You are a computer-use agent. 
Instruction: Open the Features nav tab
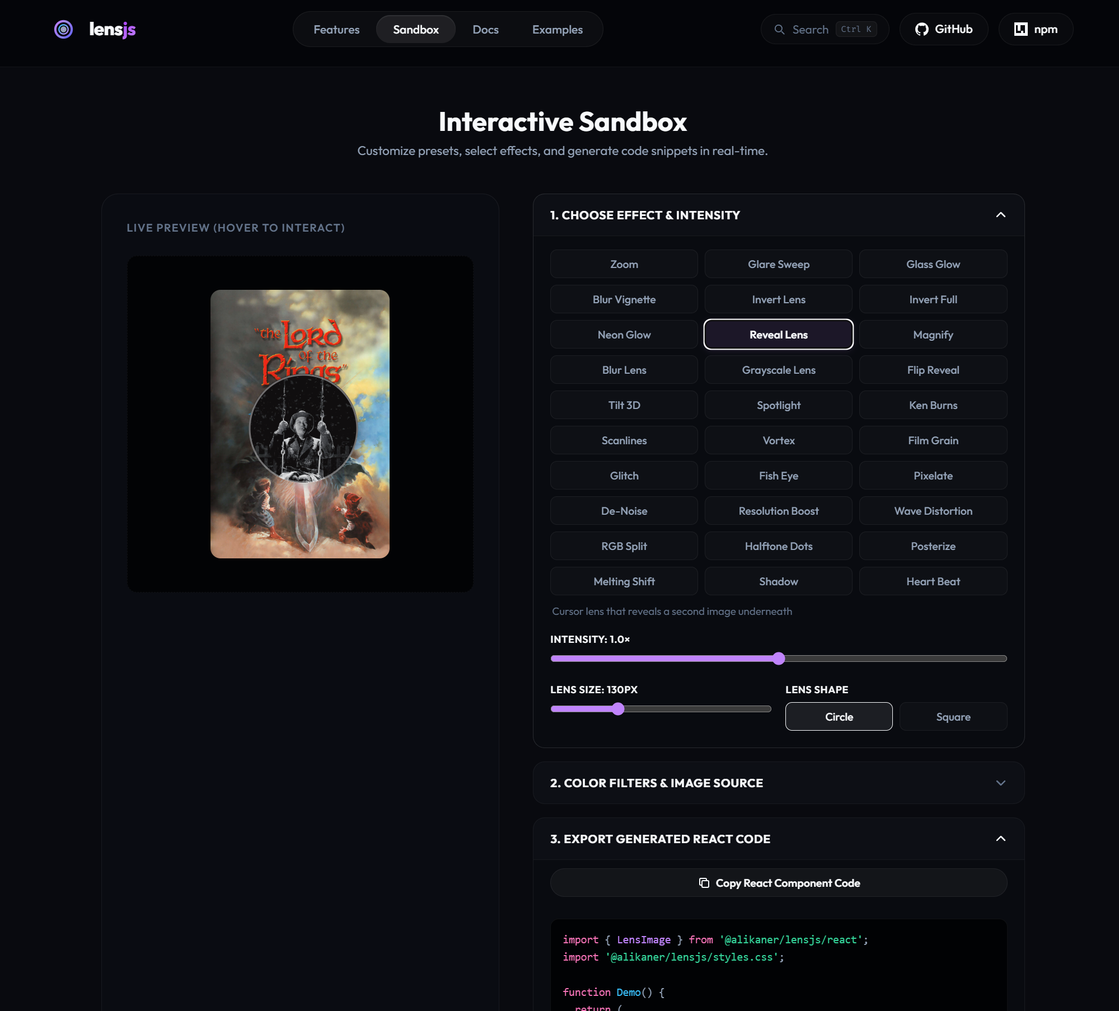[336, 29]
